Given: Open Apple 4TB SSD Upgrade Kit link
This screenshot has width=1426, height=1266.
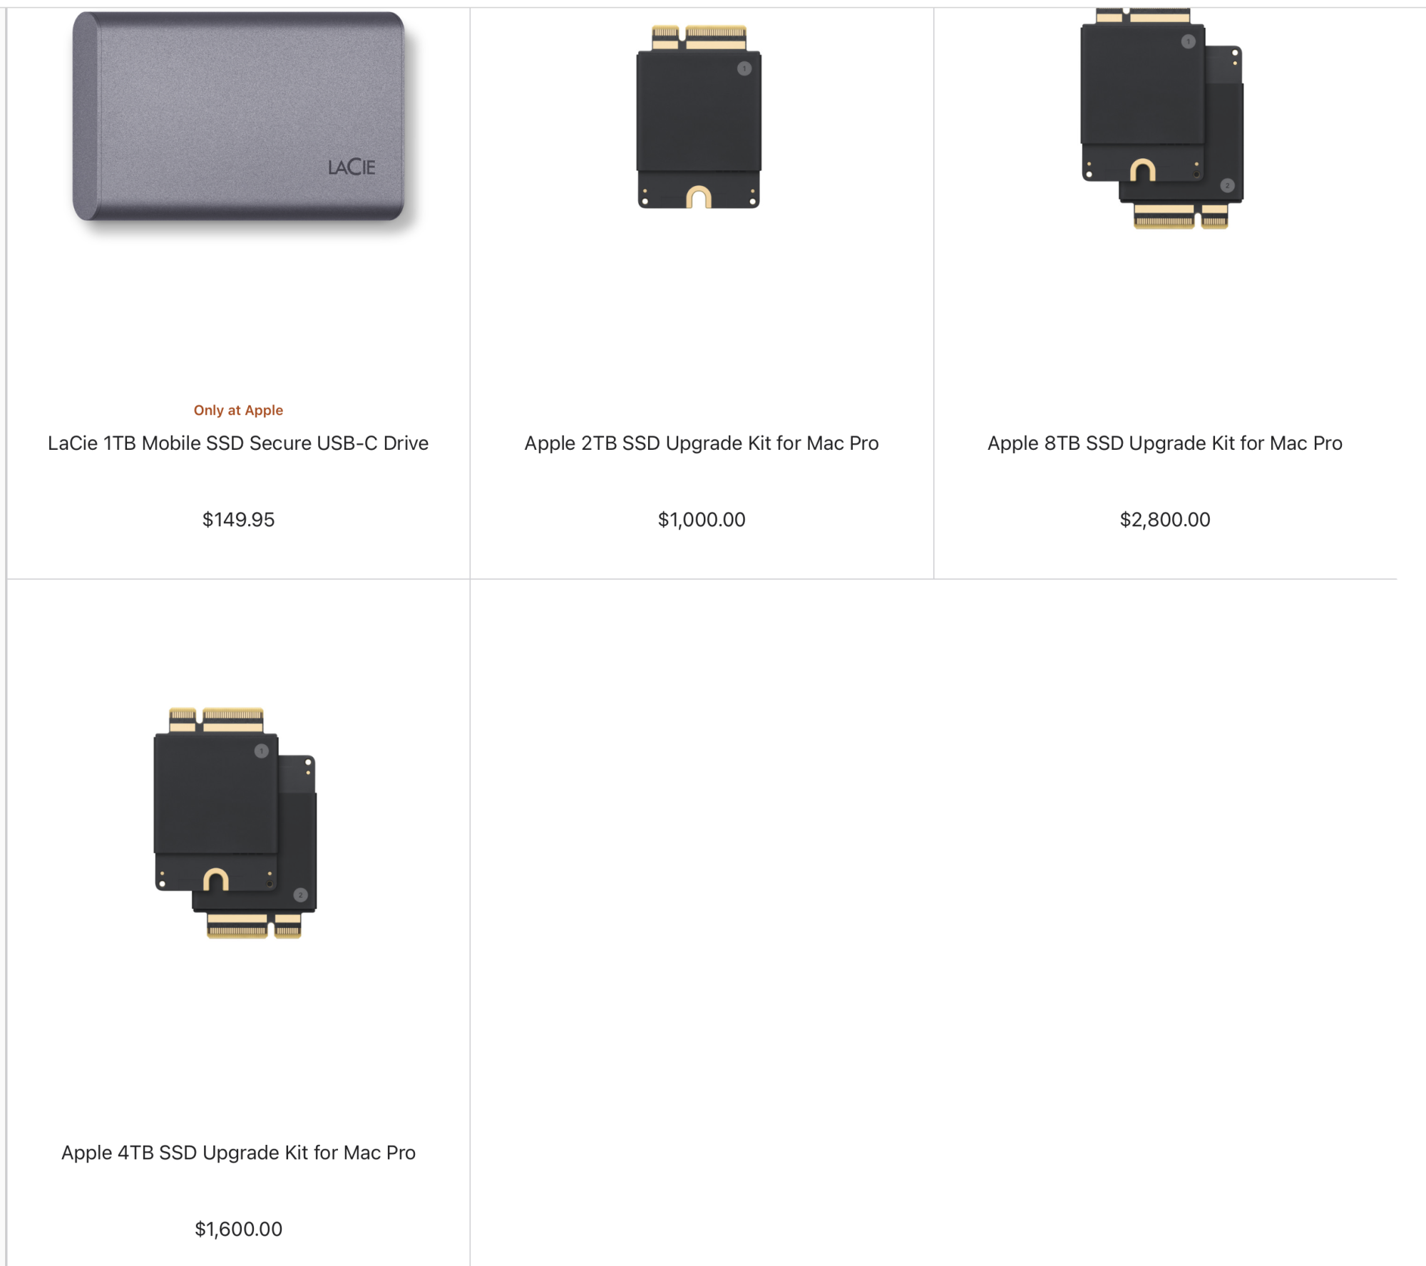Looking at the screenshot, I should 238,1153.
